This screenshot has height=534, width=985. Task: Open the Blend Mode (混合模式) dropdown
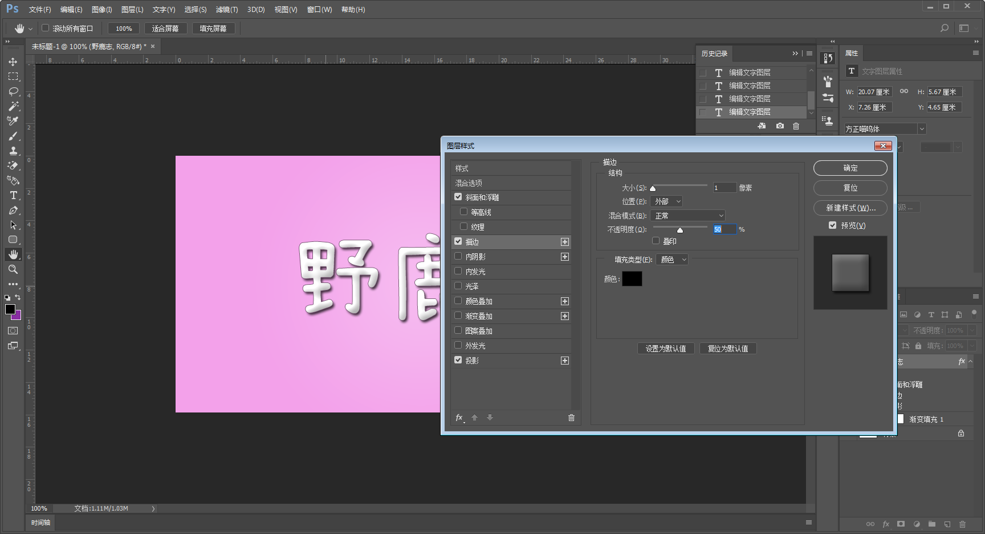688,216
